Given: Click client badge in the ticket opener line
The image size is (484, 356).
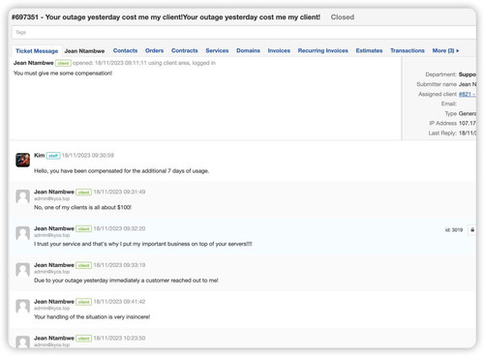Looking at the screenshot, I should point(63,63).
